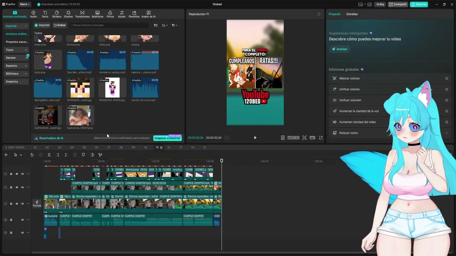The image size is (456, 256).
Task: Lock the bottom audio track
Action: coord(11,233)
